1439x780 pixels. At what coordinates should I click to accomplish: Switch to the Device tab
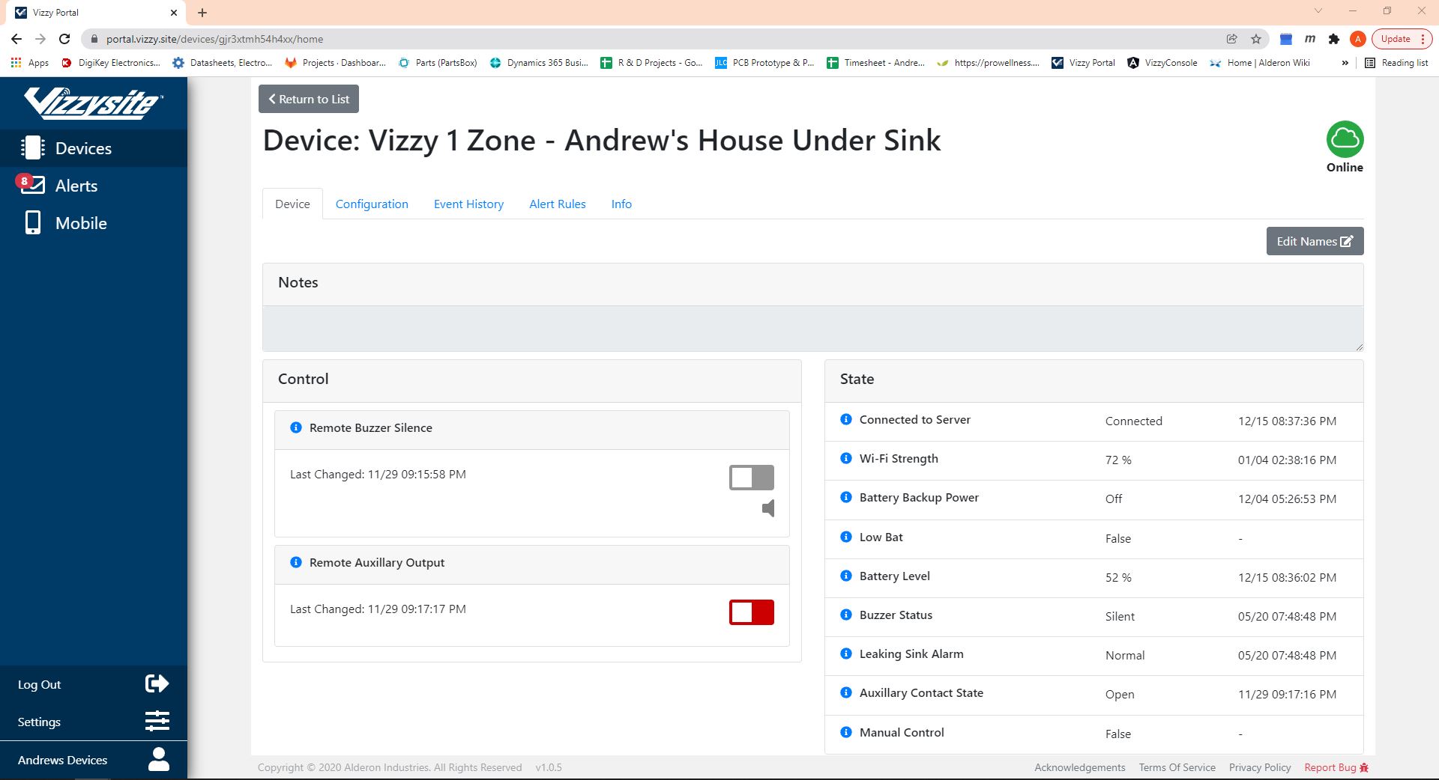[292, 204]
